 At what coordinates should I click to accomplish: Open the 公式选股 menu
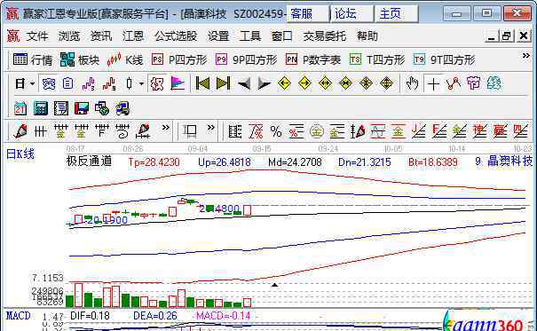pyautogui.click(x=176, y=36)
